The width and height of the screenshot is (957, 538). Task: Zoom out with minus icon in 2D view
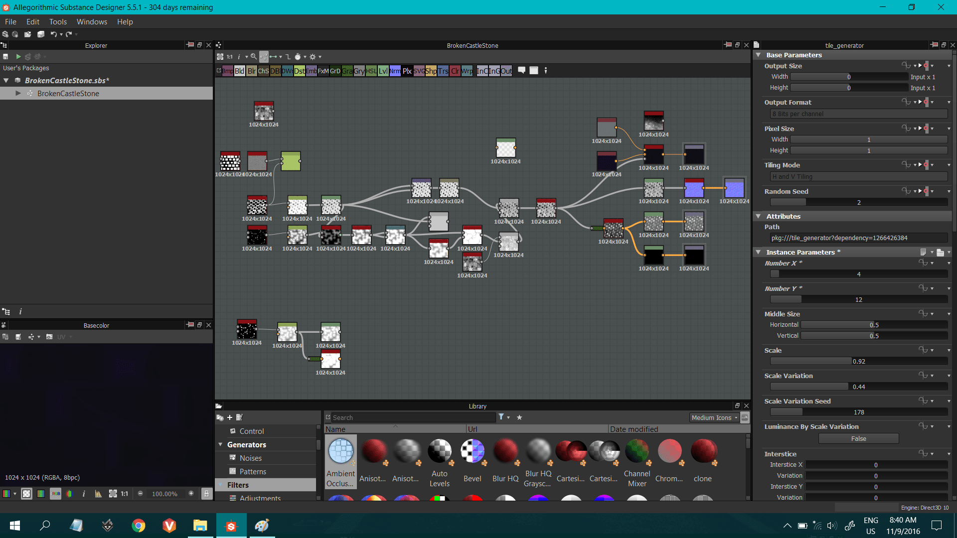click(140, 494)
